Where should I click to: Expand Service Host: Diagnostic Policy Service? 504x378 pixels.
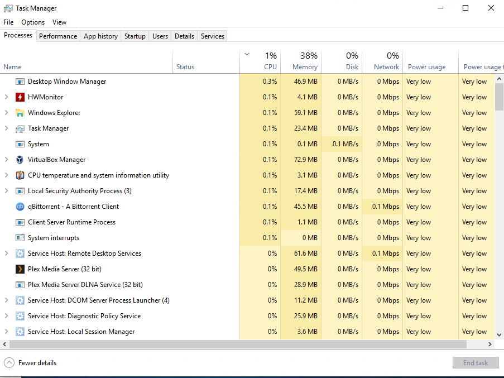(x=7, y=316)
